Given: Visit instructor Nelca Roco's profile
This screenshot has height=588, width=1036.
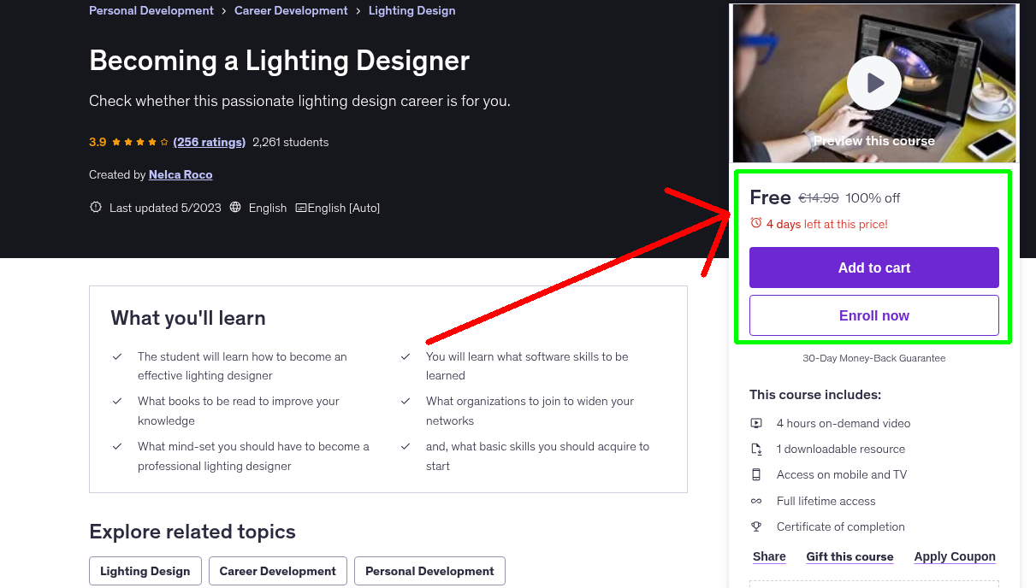Looking at the screenshot, I should pyautogui.click(x=180, y=174).
